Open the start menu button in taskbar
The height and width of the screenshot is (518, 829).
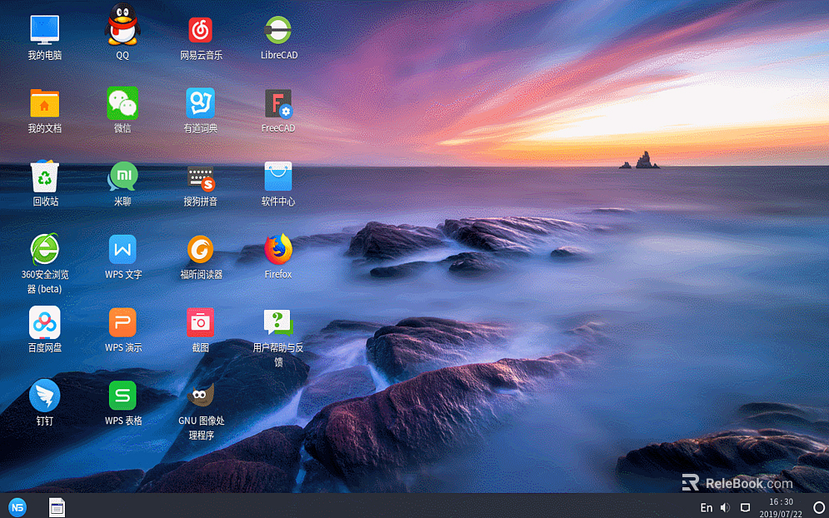(17, 506)
